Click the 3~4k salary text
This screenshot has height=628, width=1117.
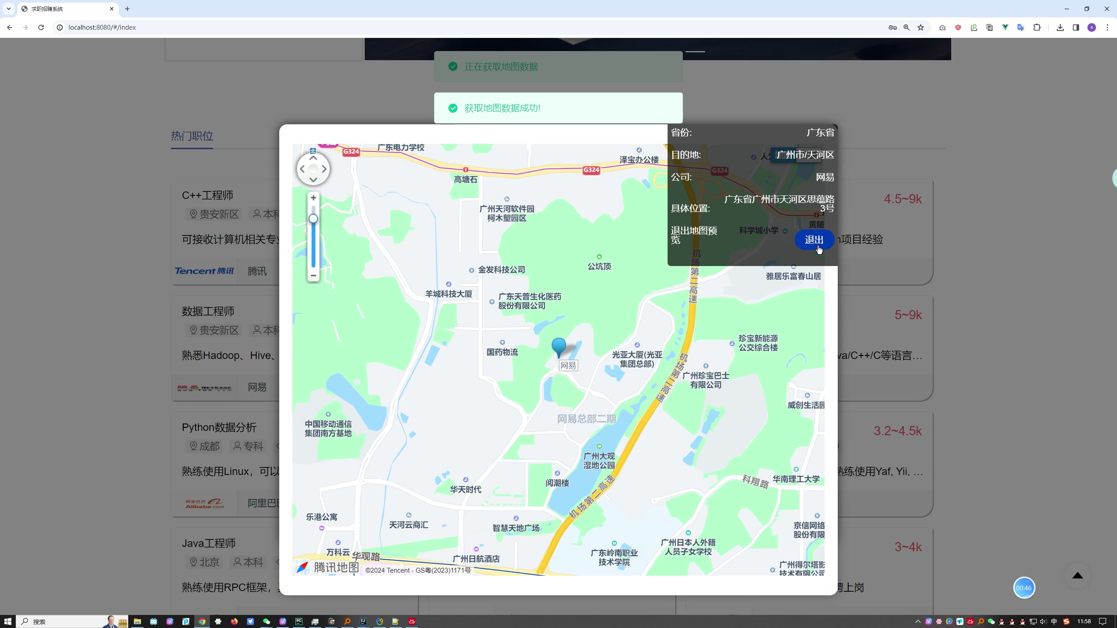pyautogui.click(x=908, y=547)
